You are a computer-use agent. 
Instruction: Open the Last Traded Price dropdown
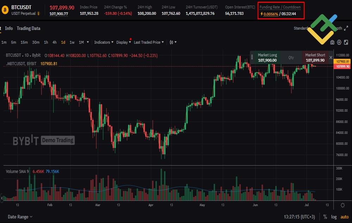coord(149,42)
